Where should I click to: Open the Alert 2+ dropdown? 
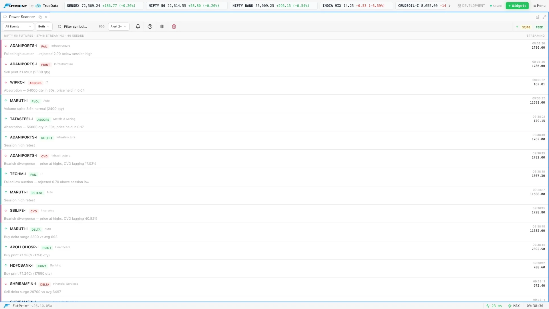point(119,27)
